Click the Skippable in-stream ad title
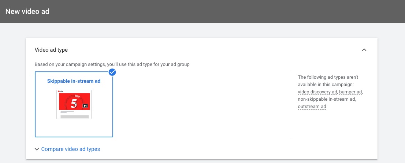Viewport: 405px width, 163px height. click(x=74, y=81)
